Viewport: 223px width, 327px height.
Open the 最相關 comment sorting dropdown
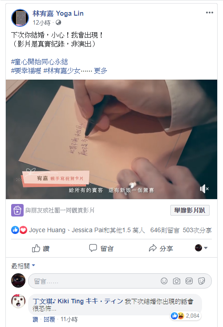click(23, 266)
